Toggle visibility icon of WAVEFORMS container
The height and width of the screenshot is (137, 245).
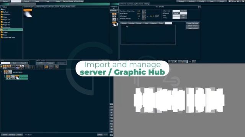tap(6, 71)
